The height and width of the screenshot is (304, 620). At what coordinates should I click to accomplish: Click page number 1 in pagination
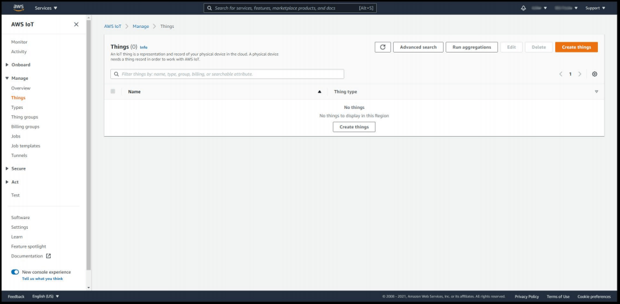click(x=570, y=74)
